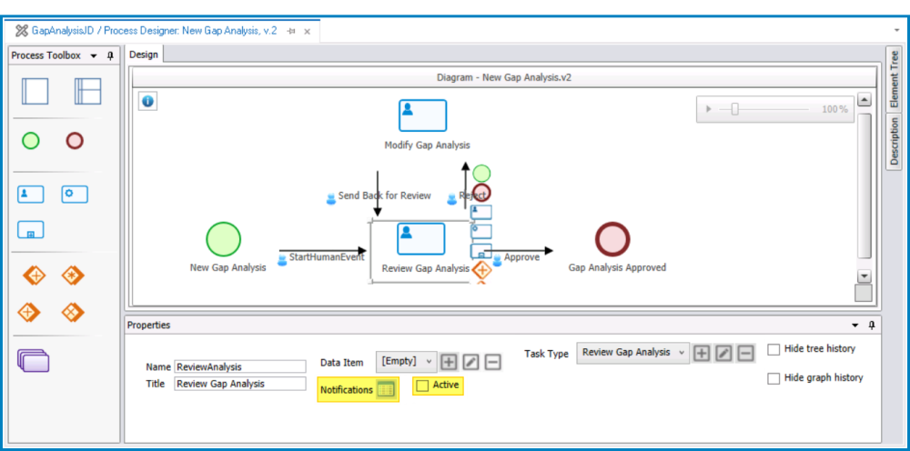Select the Modify Gap Analysis task node
The height and width of the screenshot is (451, 910).
click(x=422, y=115)
